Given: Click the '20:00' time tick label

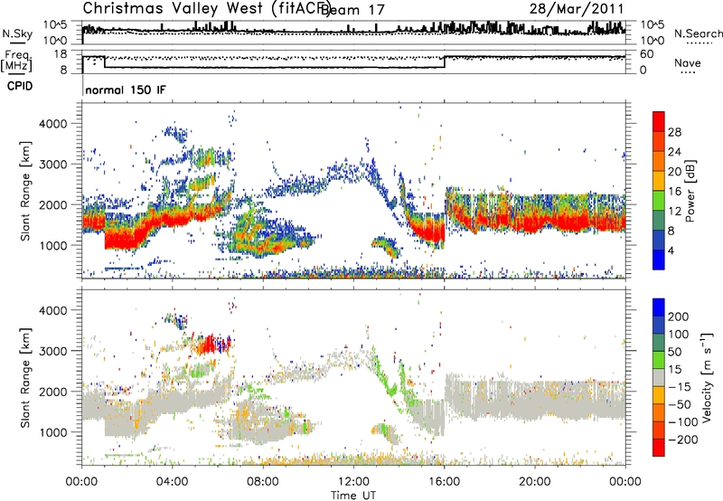Looking at the screenshot, I should click(535, 482).
